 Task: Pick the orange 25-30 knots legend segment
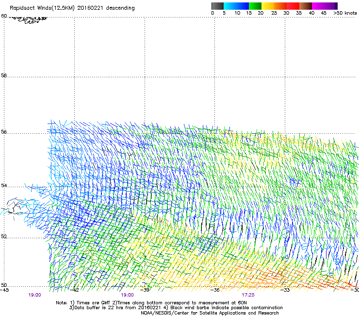[280, 6]
